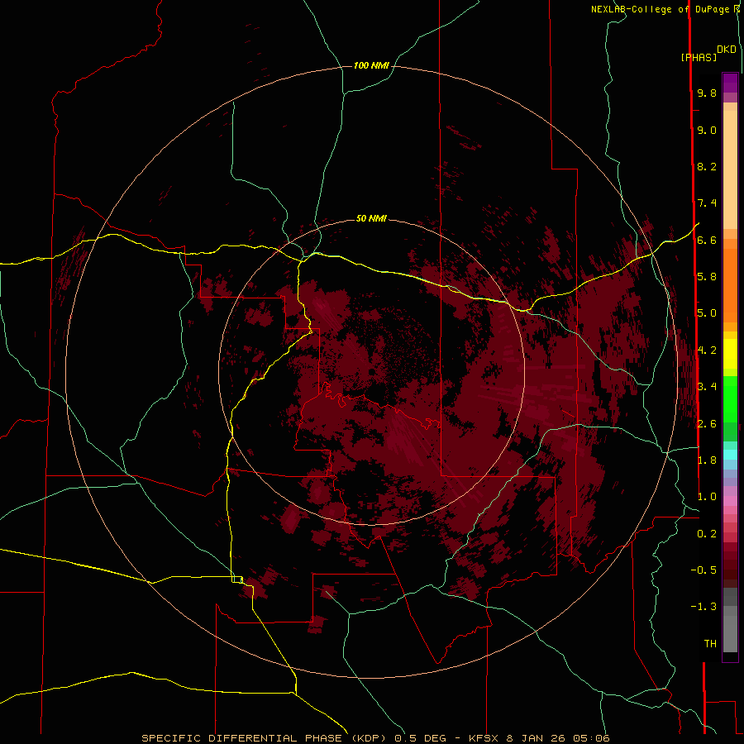Pick the light peach band on the color bar

[x=730, y=169]
